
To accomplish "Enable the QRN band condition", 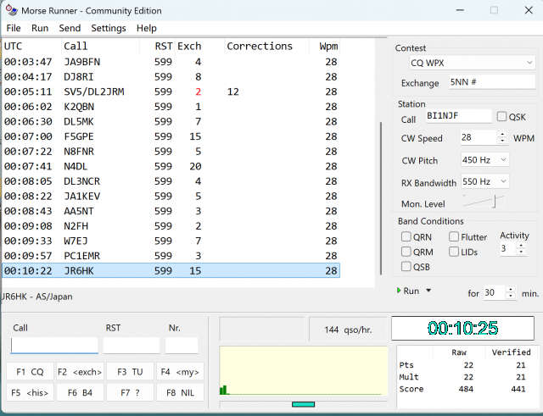I will [406, 236].
